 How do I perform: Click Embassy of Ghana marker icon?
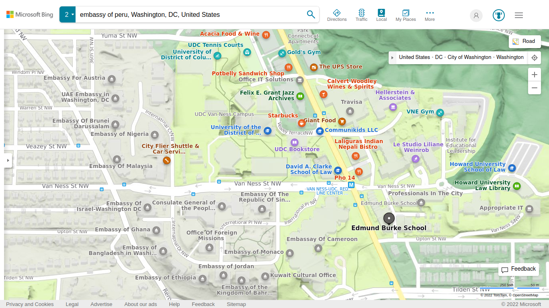[156, 231]
